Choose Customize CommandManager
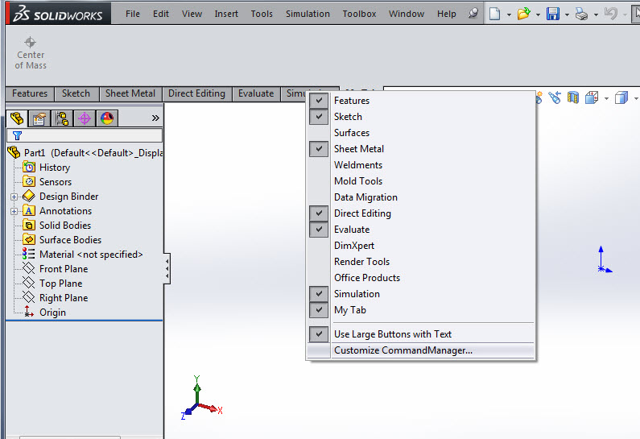Image resolution: width=640 pixels, height=439 pixels. (420, 350)
